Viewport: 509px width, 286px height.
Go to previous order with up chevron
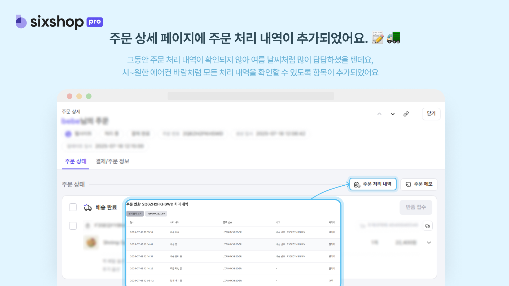pyautogui.click(x=379, y=114)
